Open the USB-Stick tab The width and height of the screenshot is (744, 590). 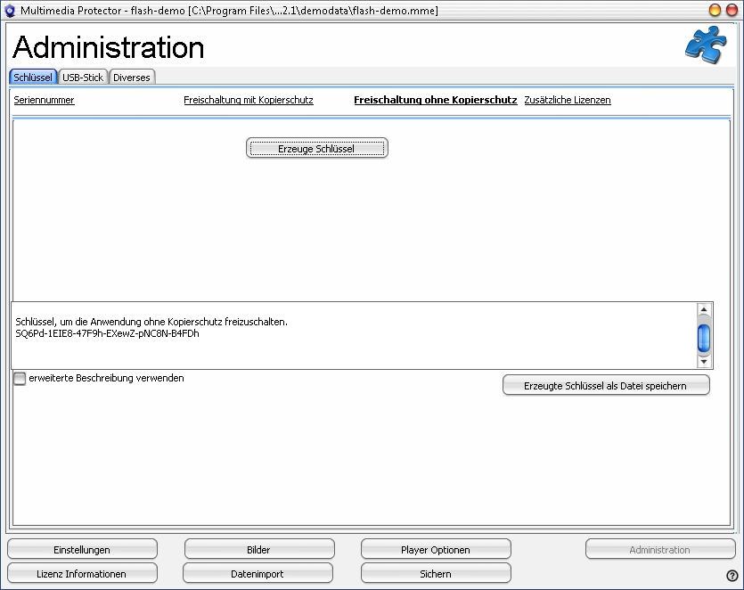point(83,78)
